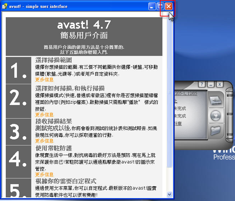The height and width of the screenshot is (201, 235).
Task: Close the simple user interface help window
Action: click(169, 6)
